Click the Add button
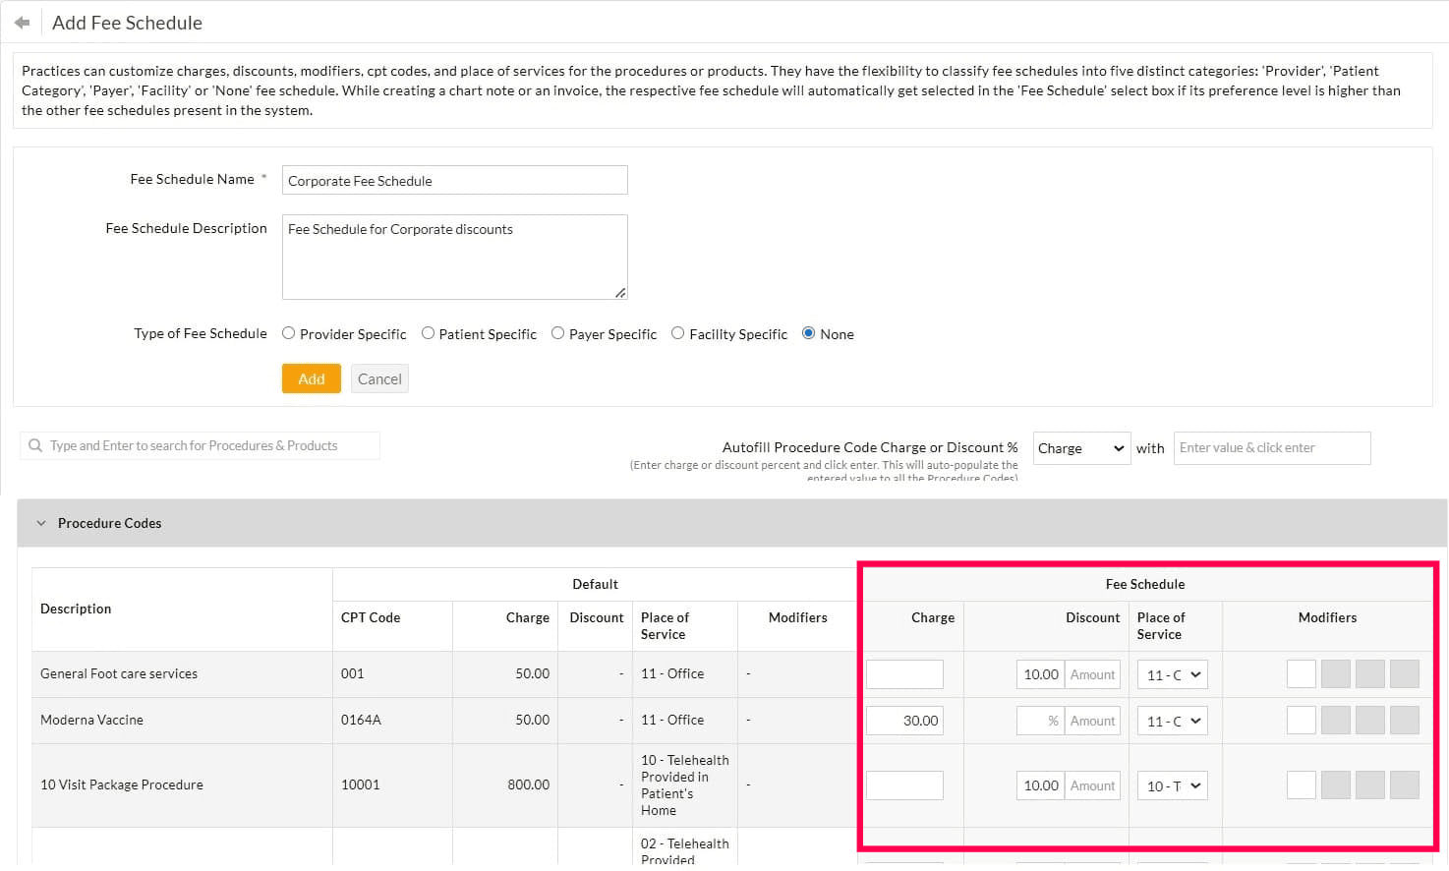 (311, 377)
